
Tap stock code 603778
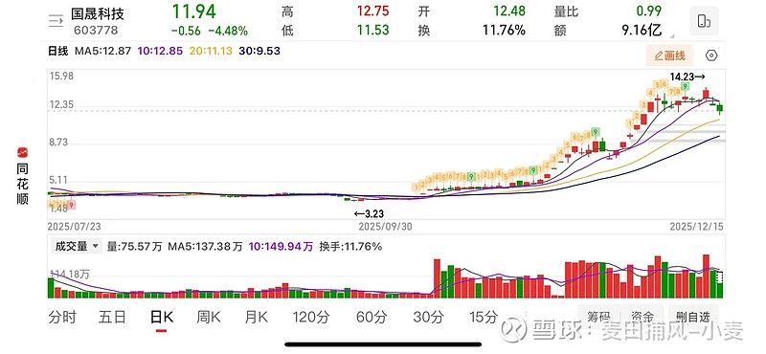(96, 31)
